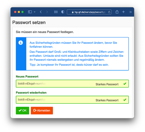Show more toolbar items chevron
The width and height of the screenshot is (145, 132).
[130, 12]
